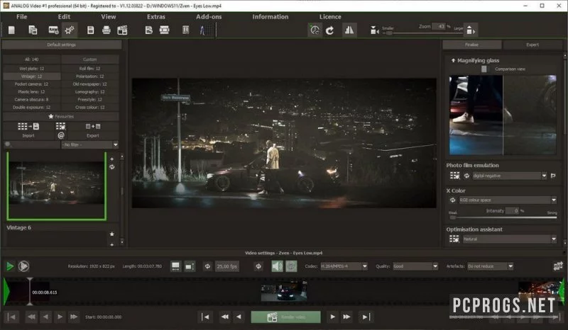Open the Licence menu
The height and width of the screenshot is (330, 568).
tap(330, 16)
